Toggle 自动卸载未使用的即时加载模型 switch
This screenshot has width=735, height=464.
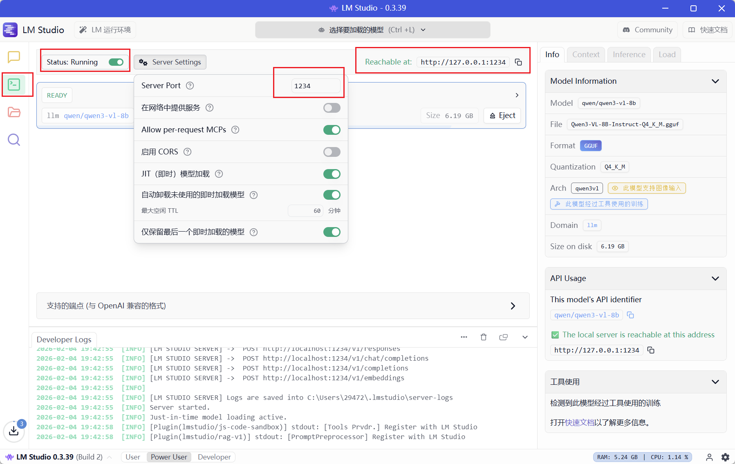point(332,195)
